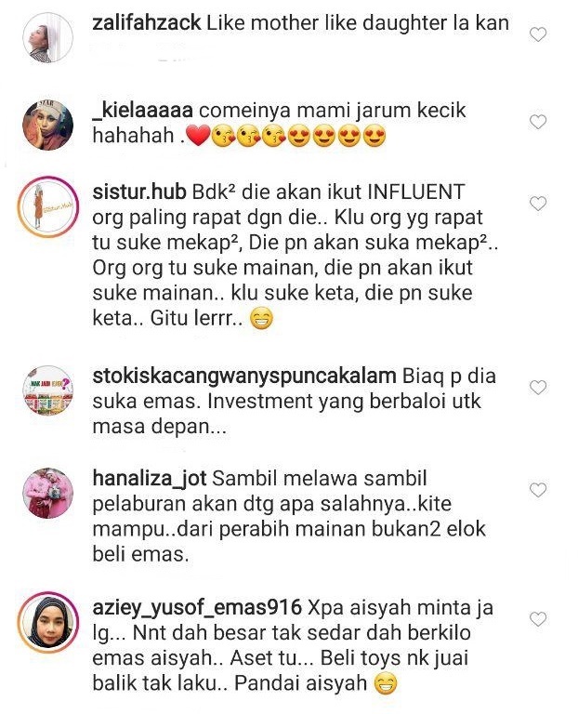Open the zalifahzack username link
Image resolution: width=578 pixels, height=714 pixels.
pyautogui.click(x=147, y=22)
